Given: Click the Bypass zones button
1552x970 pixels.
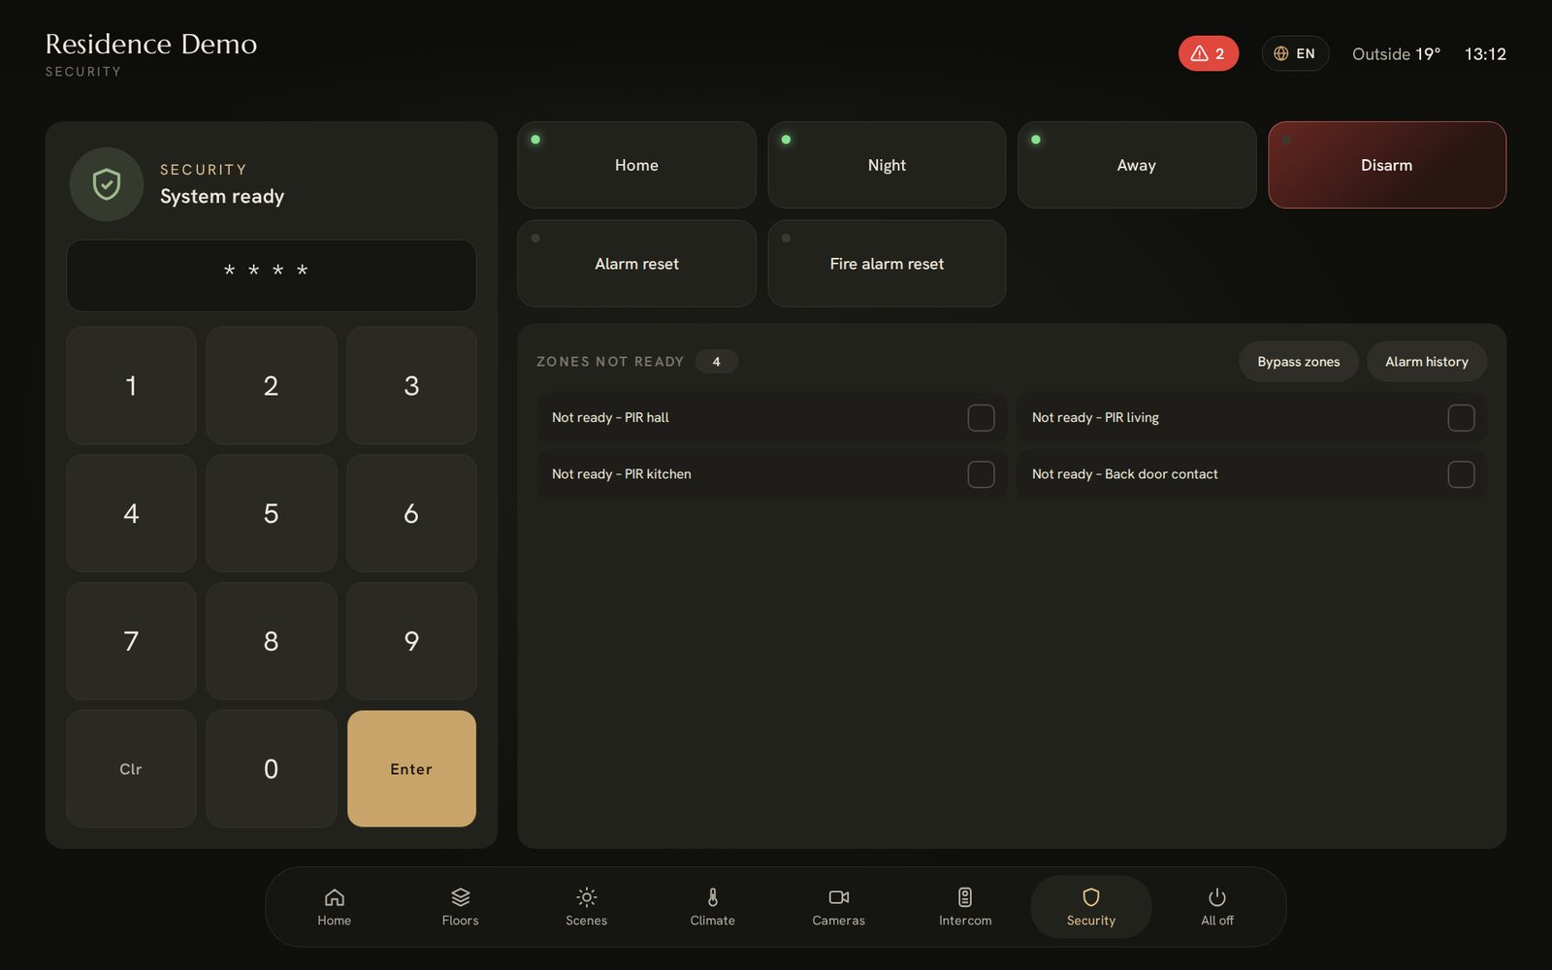Looking at the screenshot, I should (1298, 362).
